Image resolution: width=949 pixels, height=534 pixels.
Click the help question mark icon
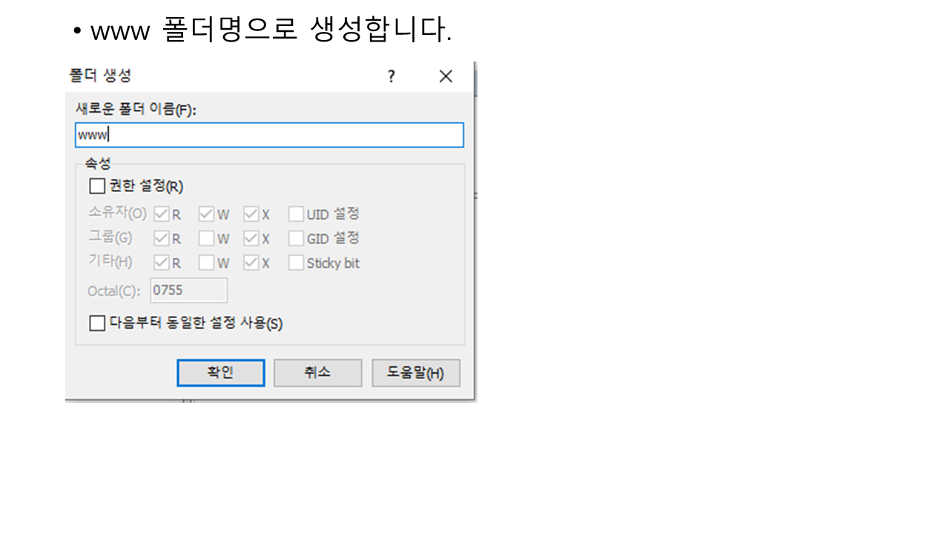(x=391, y=76)
